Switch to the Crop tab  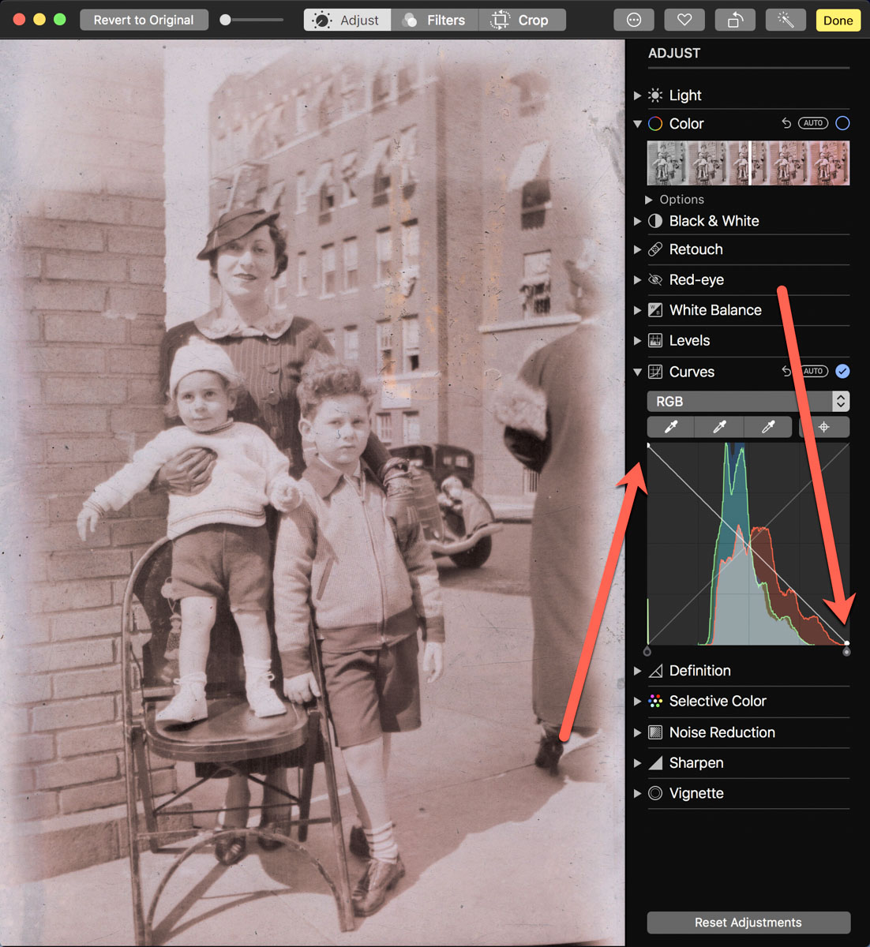pos(521,20)
